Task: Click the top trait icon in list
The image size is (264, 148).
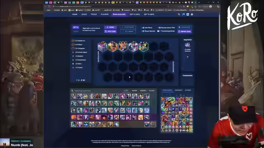Action: coord(73,41)
